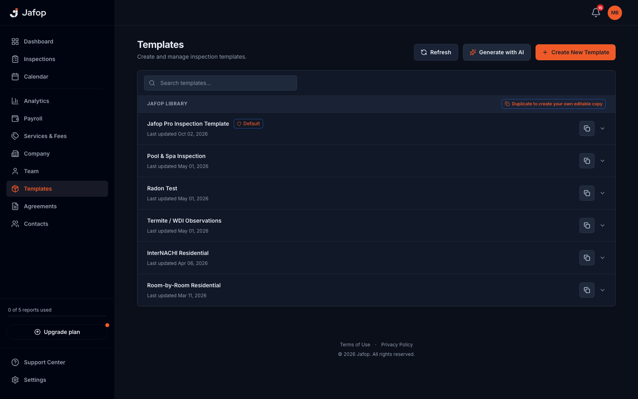Duplicate the InterNACHI Residential template
This screenshot has height=399, width=638.
pyautogui.click(x=587, y=258)
